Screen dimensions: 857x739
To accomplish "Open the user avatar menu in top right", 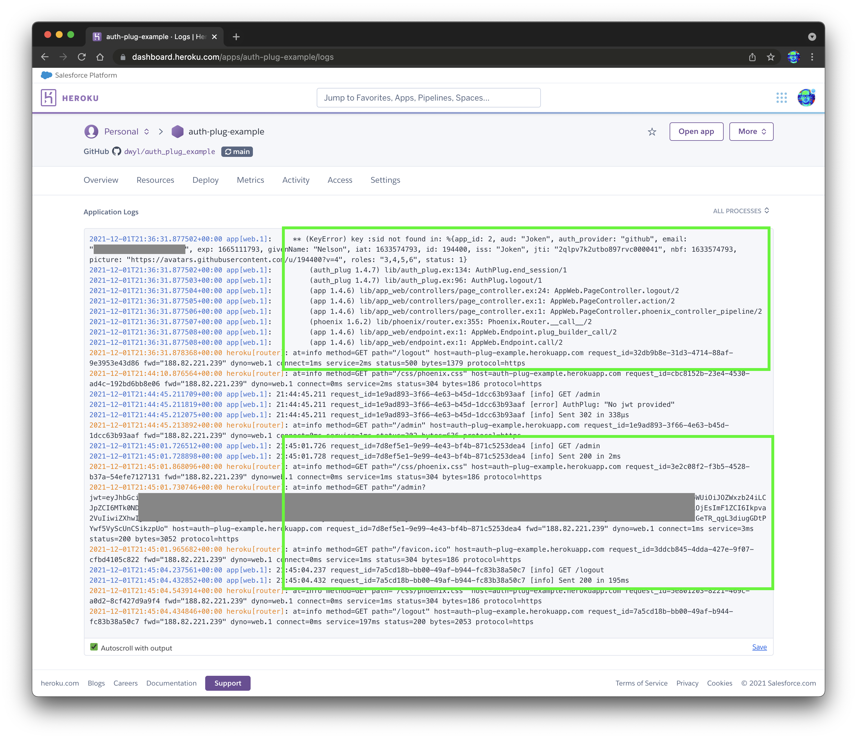I will pyautogui.click(x=806, y=98).
